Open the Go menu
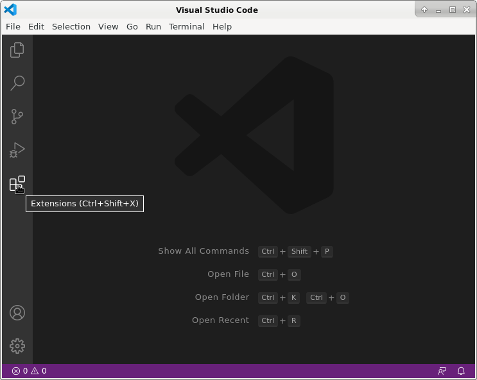The image size is (477, 380). 132,27
